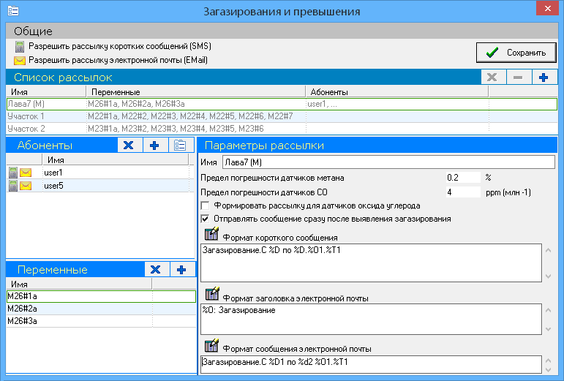
Task: Open subscriber list icon in Абоненты header
Action: click(x=180, y=146)
